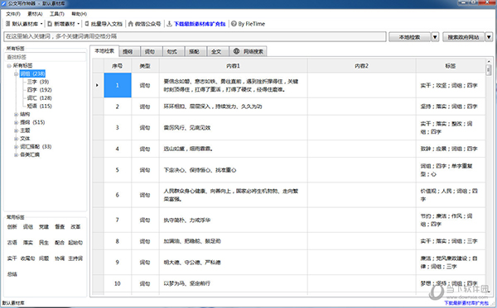
Task: Open the 新增素材 add-material dropdown
Action: pos(64,24)
